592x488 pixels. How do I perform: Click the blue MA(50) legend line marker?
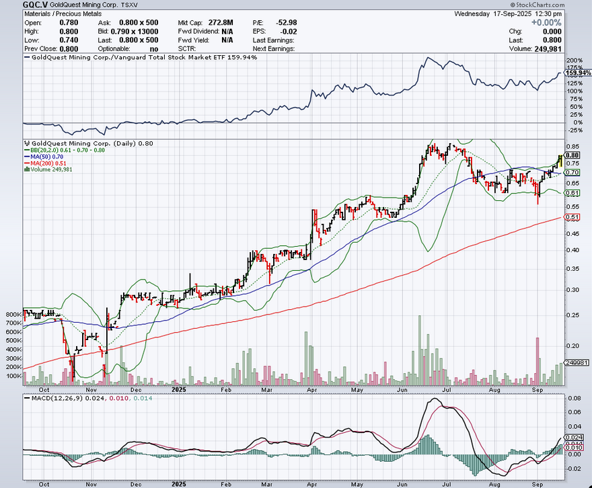[x=27, y=157]
